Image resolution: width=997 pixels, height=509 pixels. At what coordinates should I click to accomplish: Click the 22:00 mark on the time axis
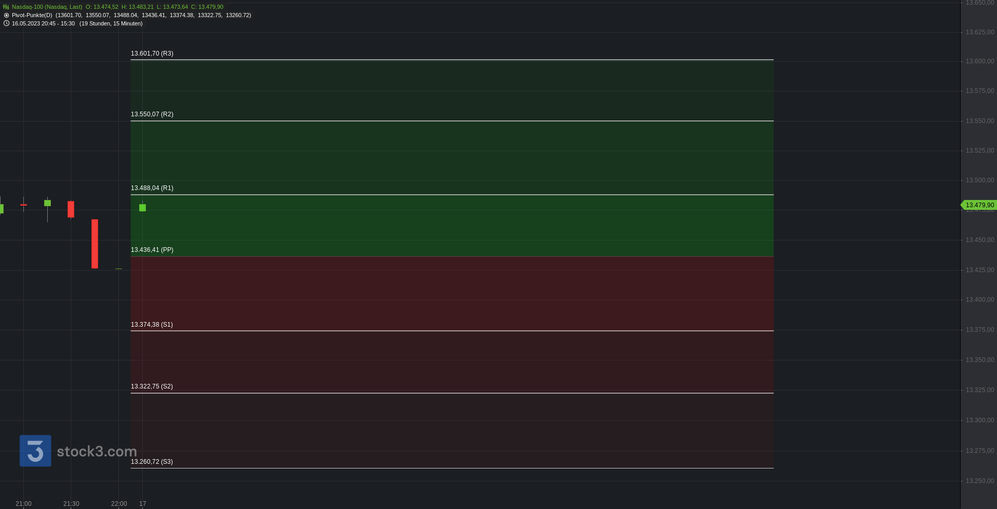tap(119, 504)
